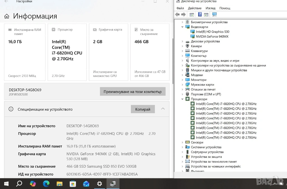Open the Действие menu
This screenshot has width=287, height=189.
195,8
